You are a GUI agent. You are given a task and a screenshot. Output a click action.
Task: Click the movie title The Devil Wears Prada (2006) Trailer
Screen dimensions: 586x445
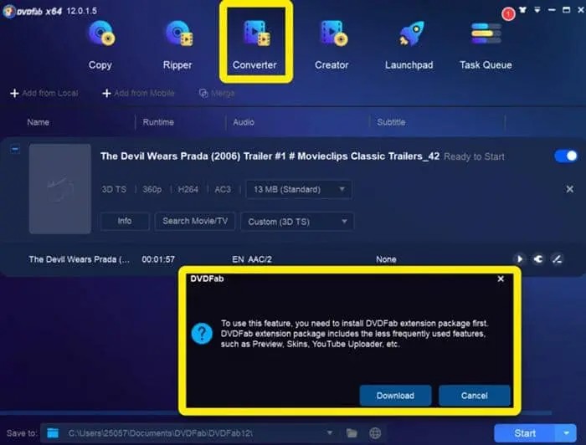point(270,156)
